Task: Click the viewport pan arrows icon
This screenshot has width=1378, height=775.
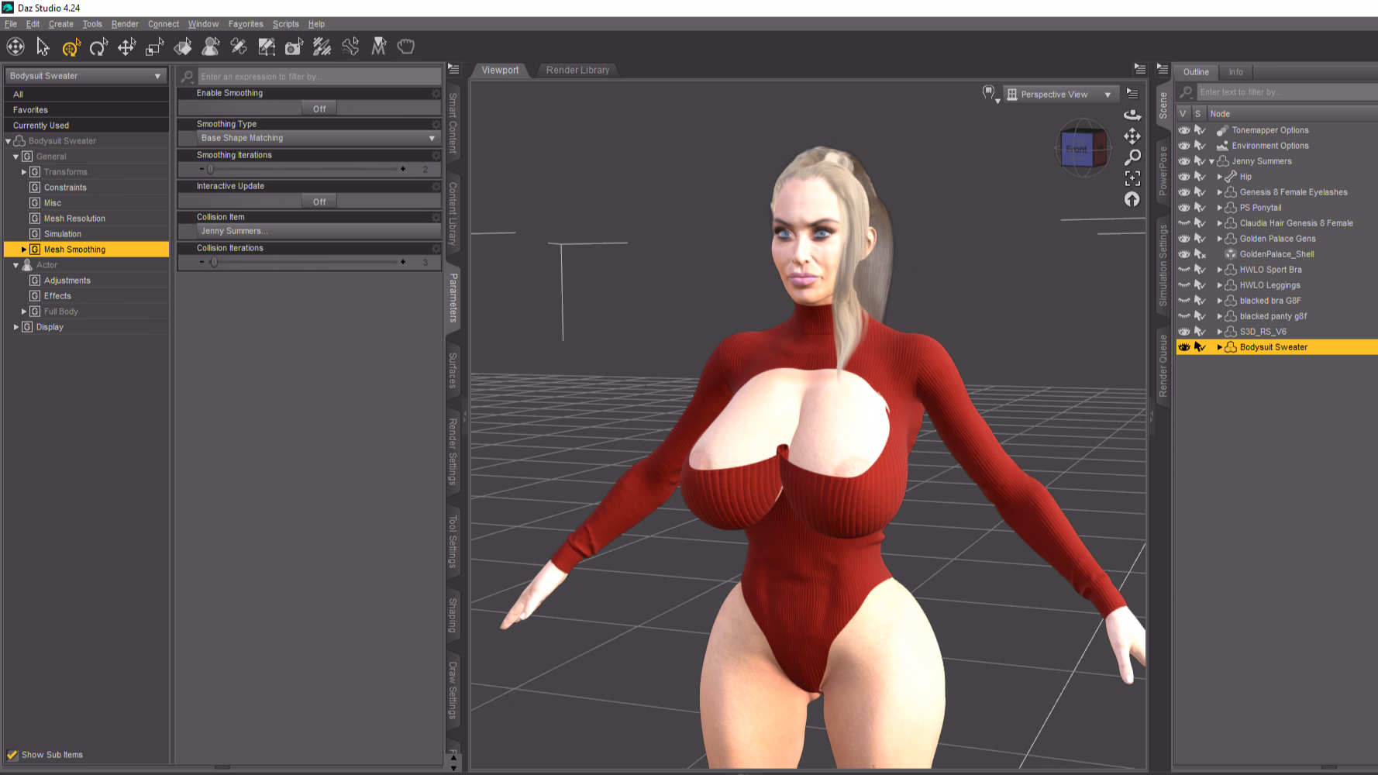Action: 1132,136
